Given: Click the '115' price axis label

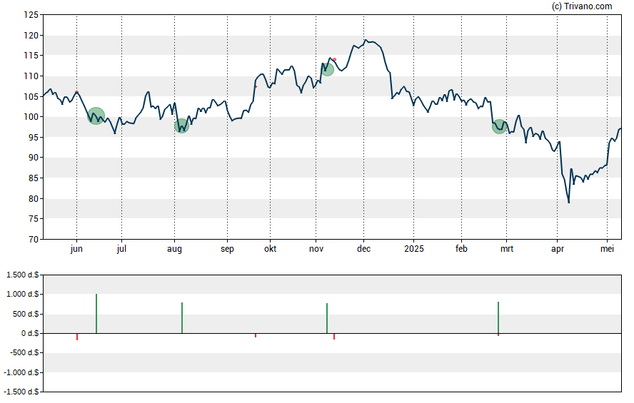Looking at the screenshot, I should (31, 56).
